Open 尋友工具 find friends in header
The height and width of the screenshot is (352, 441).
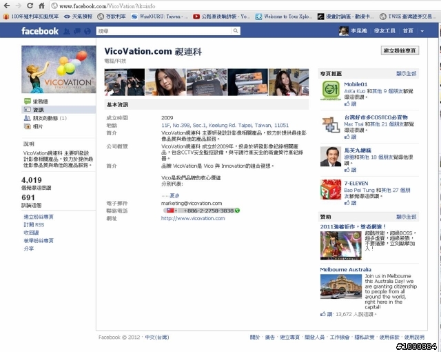click(x=384, y=31)
